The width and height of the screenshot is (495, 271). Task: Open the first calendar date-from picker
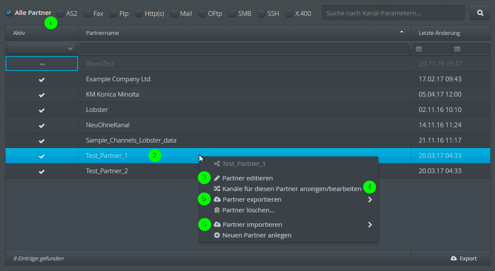[419, 49]
